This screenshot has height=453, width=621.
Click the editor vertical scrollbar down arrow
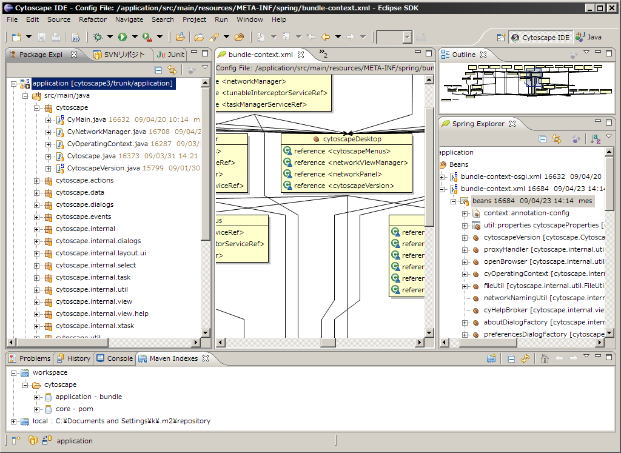tap(429, 332)
